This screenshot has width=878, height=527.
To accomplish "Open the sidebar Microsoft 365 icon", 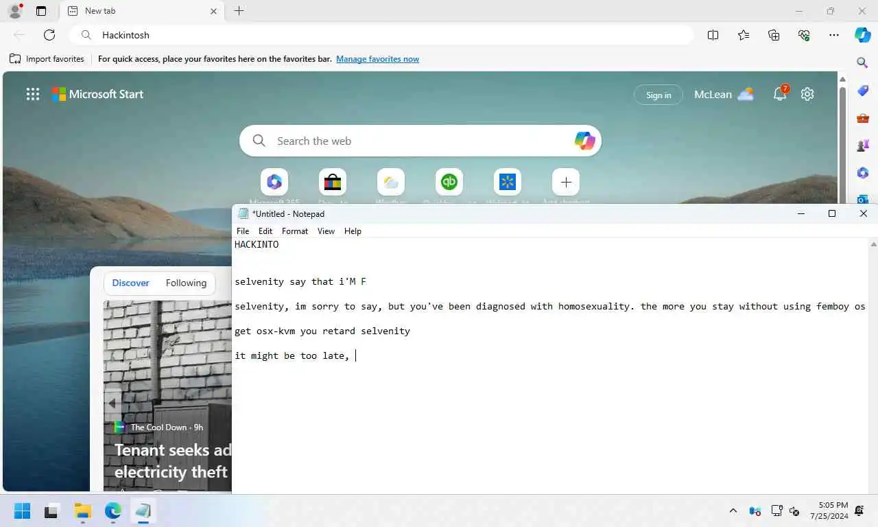I will (862, 173).
